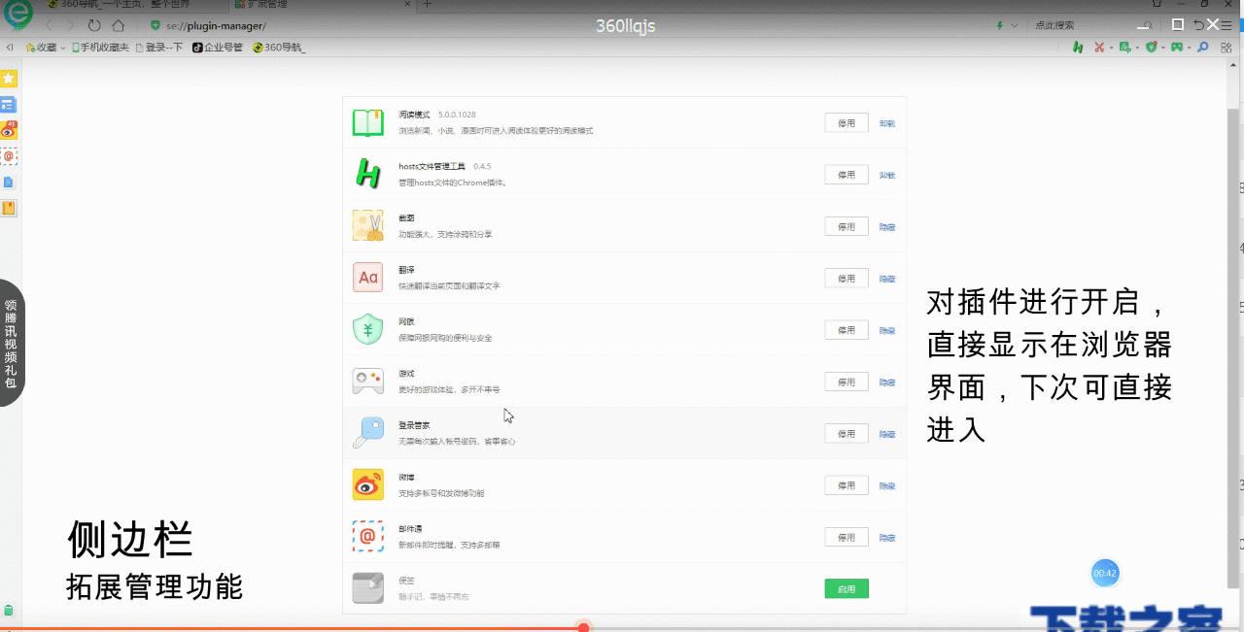Disable the 翻译 translate extension
1244x632 pixels.
(x=847, y=278)
